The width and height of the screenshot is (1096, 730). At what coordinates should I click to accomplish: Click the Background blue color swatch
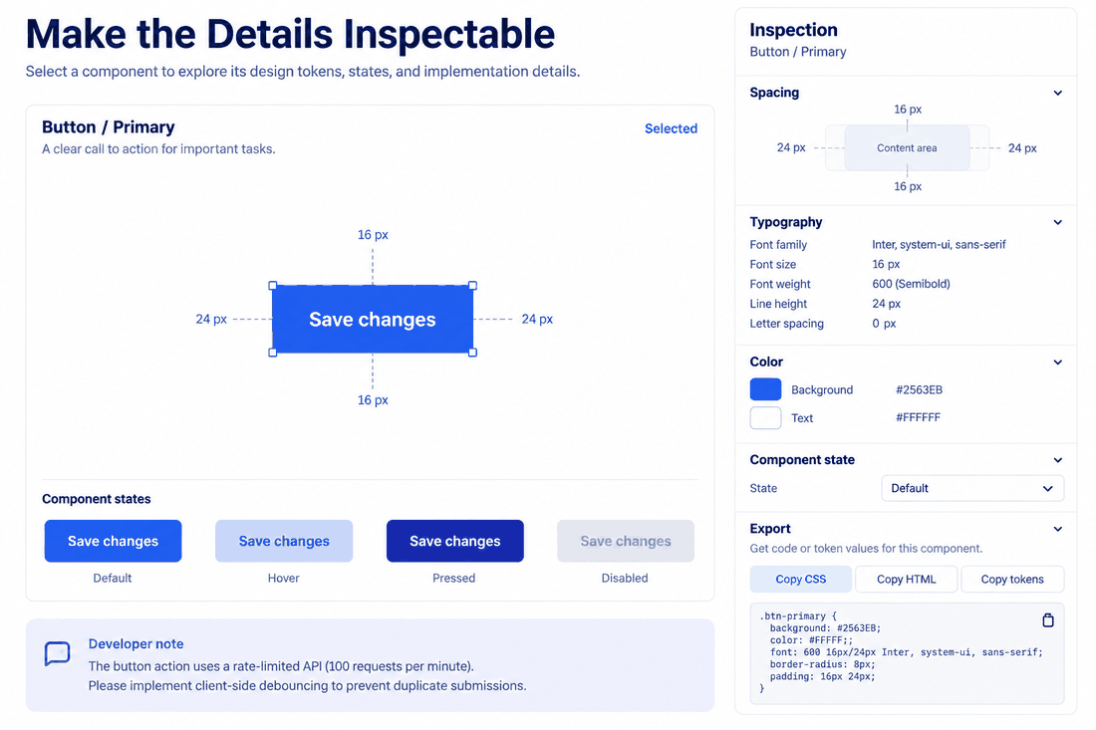pos(765,389)
